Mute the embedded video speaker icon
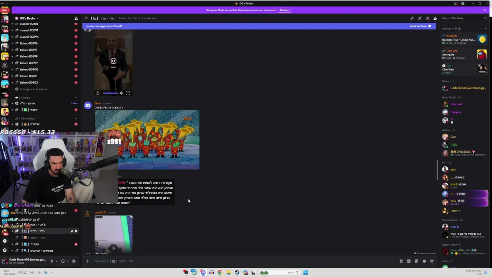Screen dimensions: 492x277 click(121, 93)
